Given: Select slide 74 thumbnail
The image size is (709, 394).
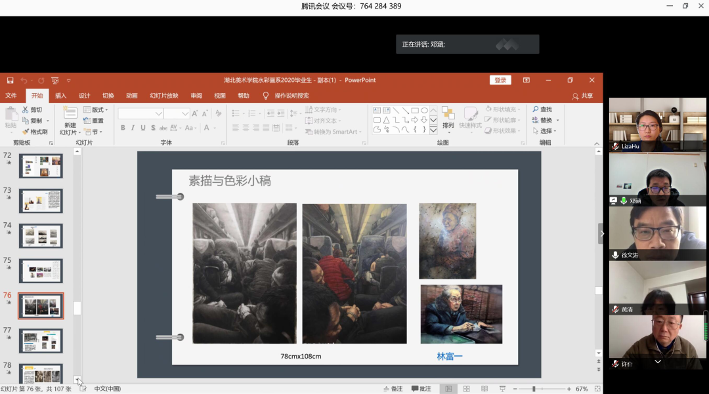Looking at the screenshot, I should (x=41, y=235).
